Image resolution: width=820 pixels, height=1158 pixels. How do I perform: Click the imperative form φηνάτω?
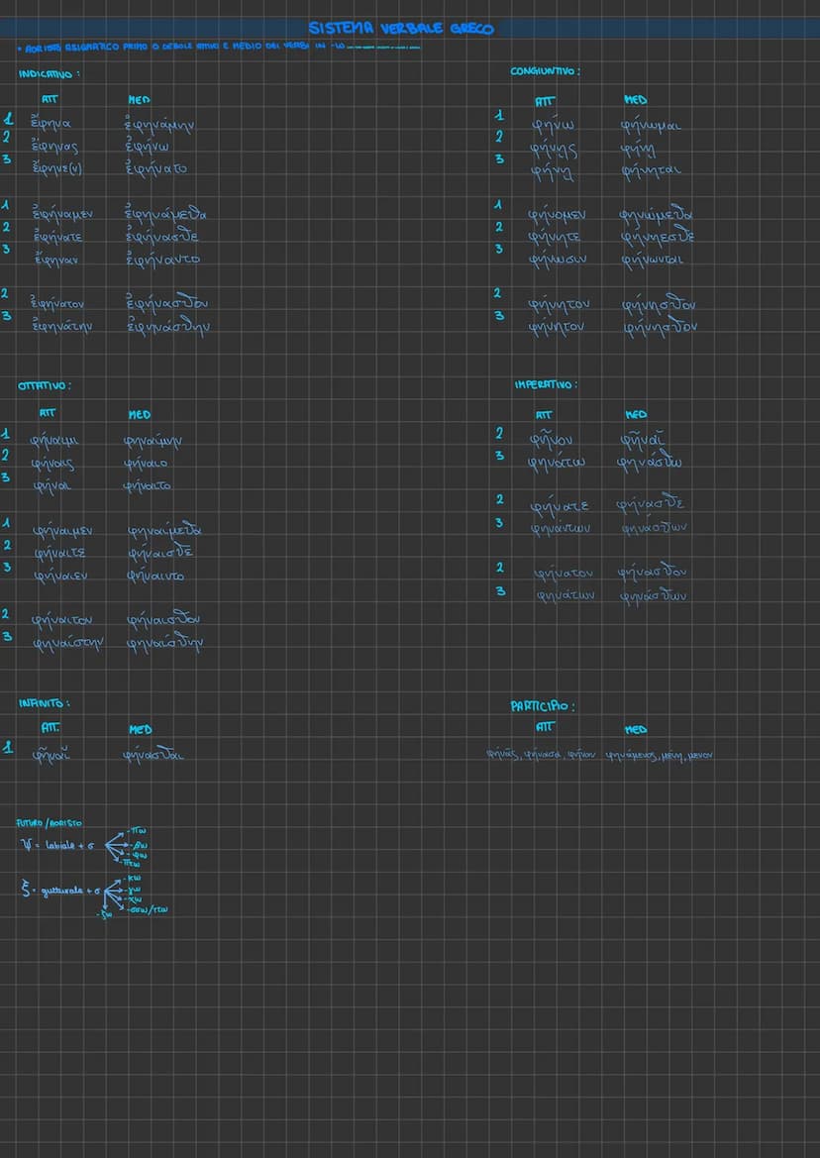point(557,463)
